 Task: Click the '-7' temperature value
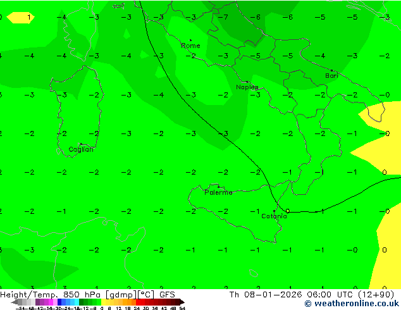click(x=223, y=17)
